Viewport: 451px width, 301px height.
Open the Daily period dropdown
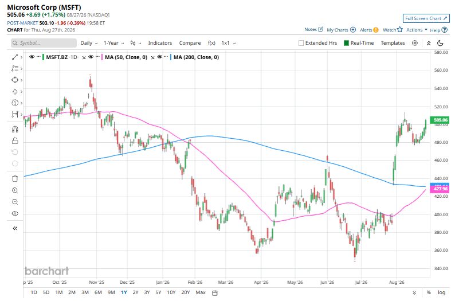(89, 43)
